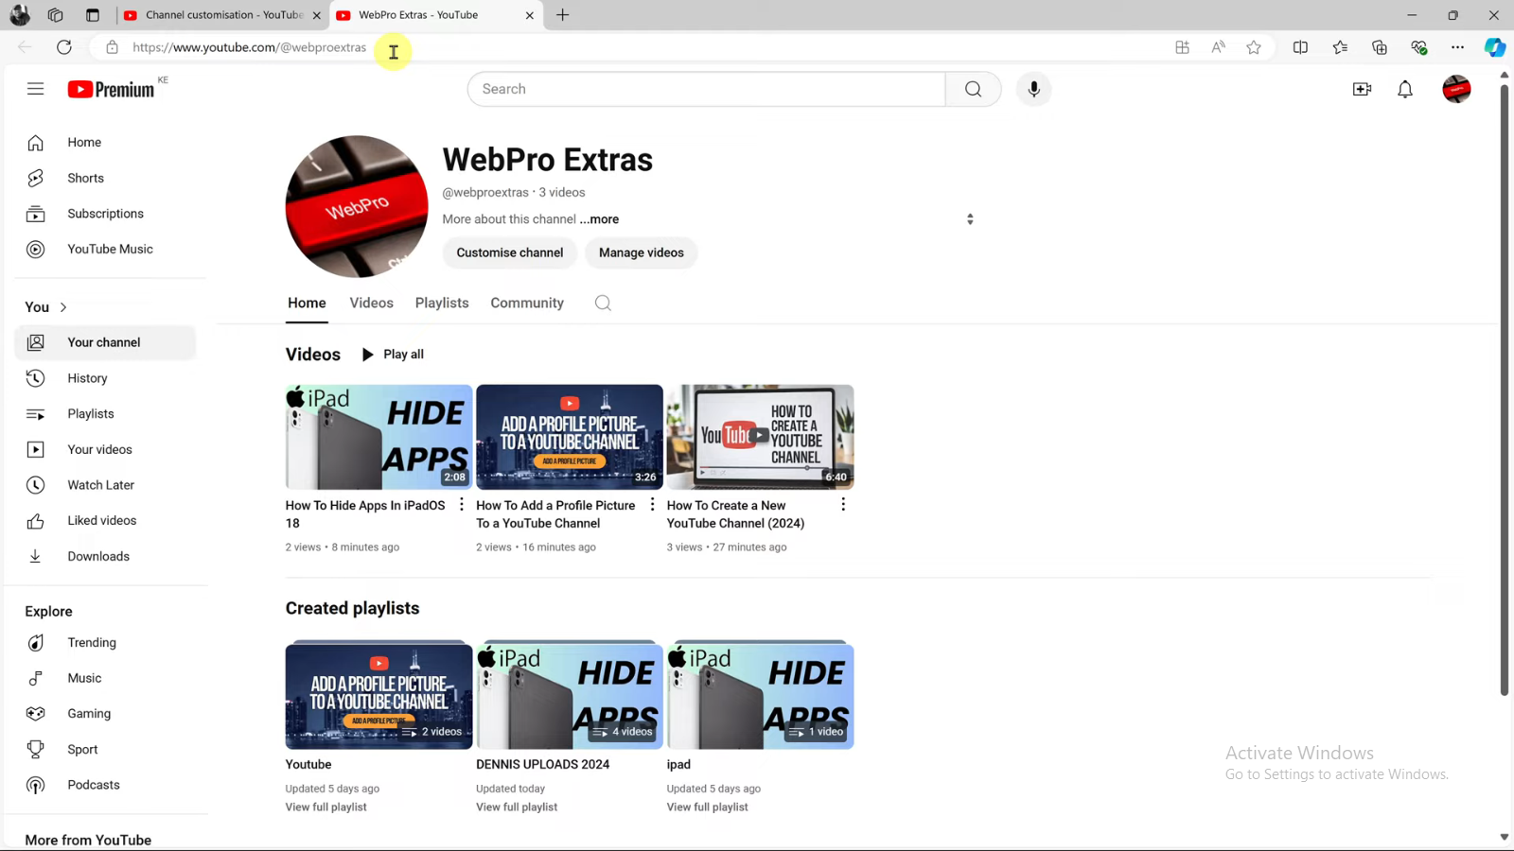Click the page vertical scrollbar
The image size is (1514, 851).
(1505, 389)
